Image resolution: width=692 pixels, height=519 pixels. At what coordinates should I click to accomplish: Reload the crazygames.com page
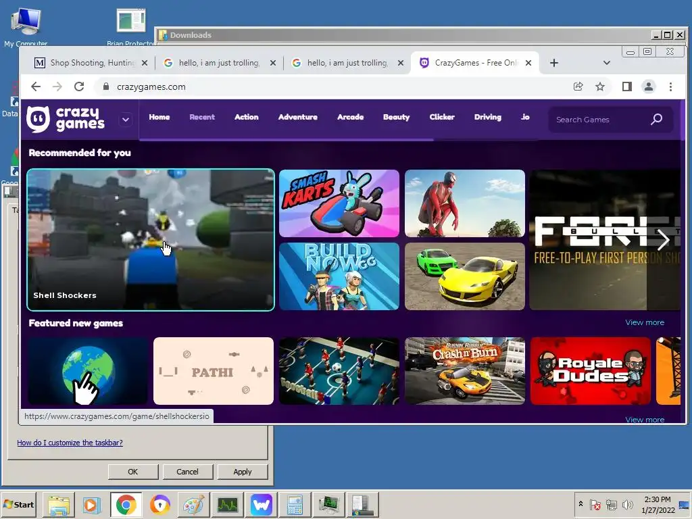(x=79, y=87)
